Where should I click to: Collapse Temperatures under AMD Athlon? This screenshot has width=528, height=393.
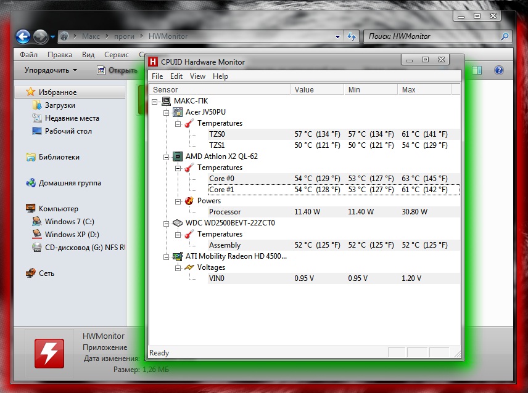(x=178, y=168)
